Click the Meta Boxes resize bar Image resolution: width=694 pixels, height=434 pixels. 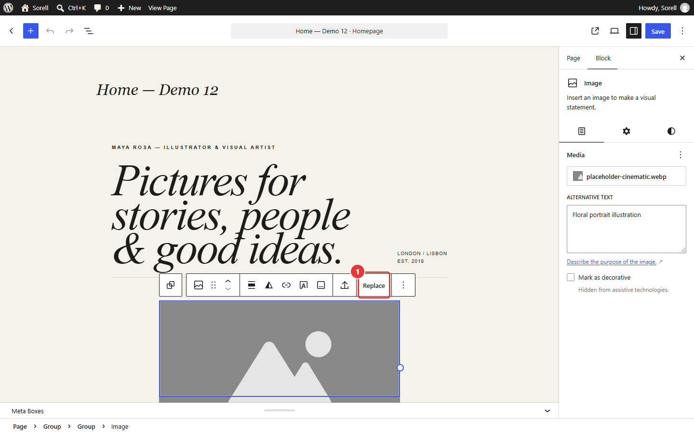click(280, 410)
